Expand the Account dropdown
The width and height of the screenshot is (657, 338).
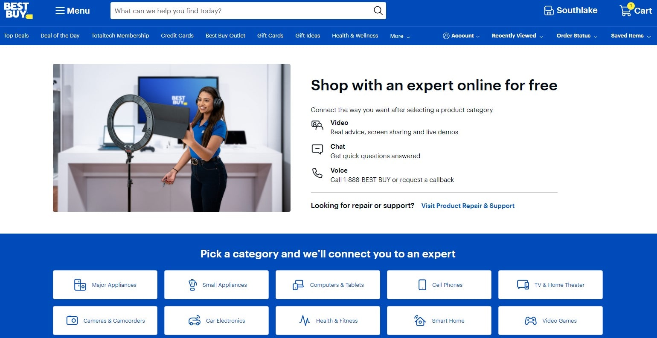coord(461,36)
